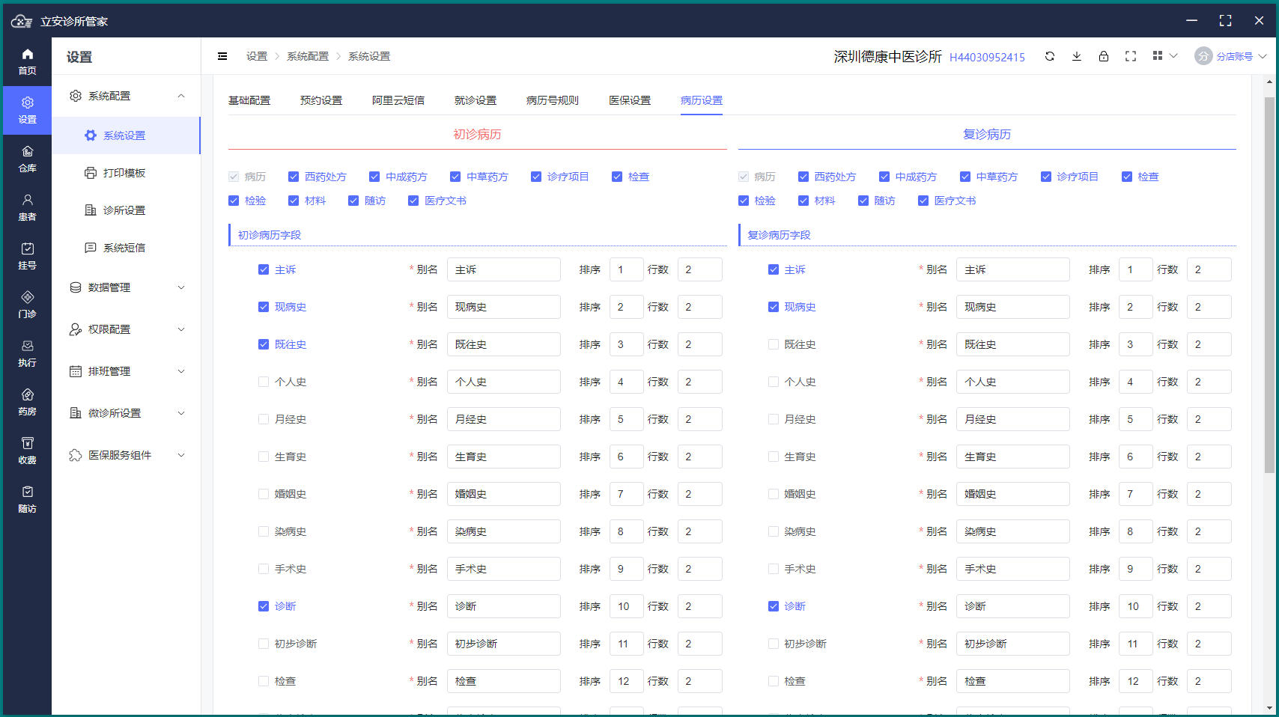This screenshot has height=717, width=1279.
Task: Expand the 微诊所设置 menu group
Action: pyautogui.click(x=181, y=413)
